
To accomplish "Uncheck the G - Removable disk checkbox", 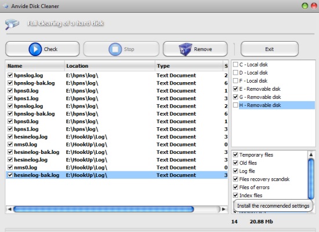I will 235,97.
